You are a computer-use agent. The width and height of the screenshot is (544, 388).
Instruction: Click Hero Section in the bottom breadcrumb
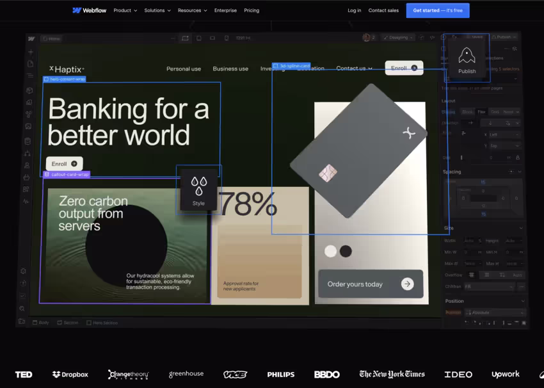pos(102,323)
